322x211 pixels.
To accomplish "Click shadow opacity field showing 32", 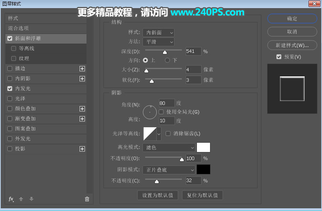I will 193,181.
